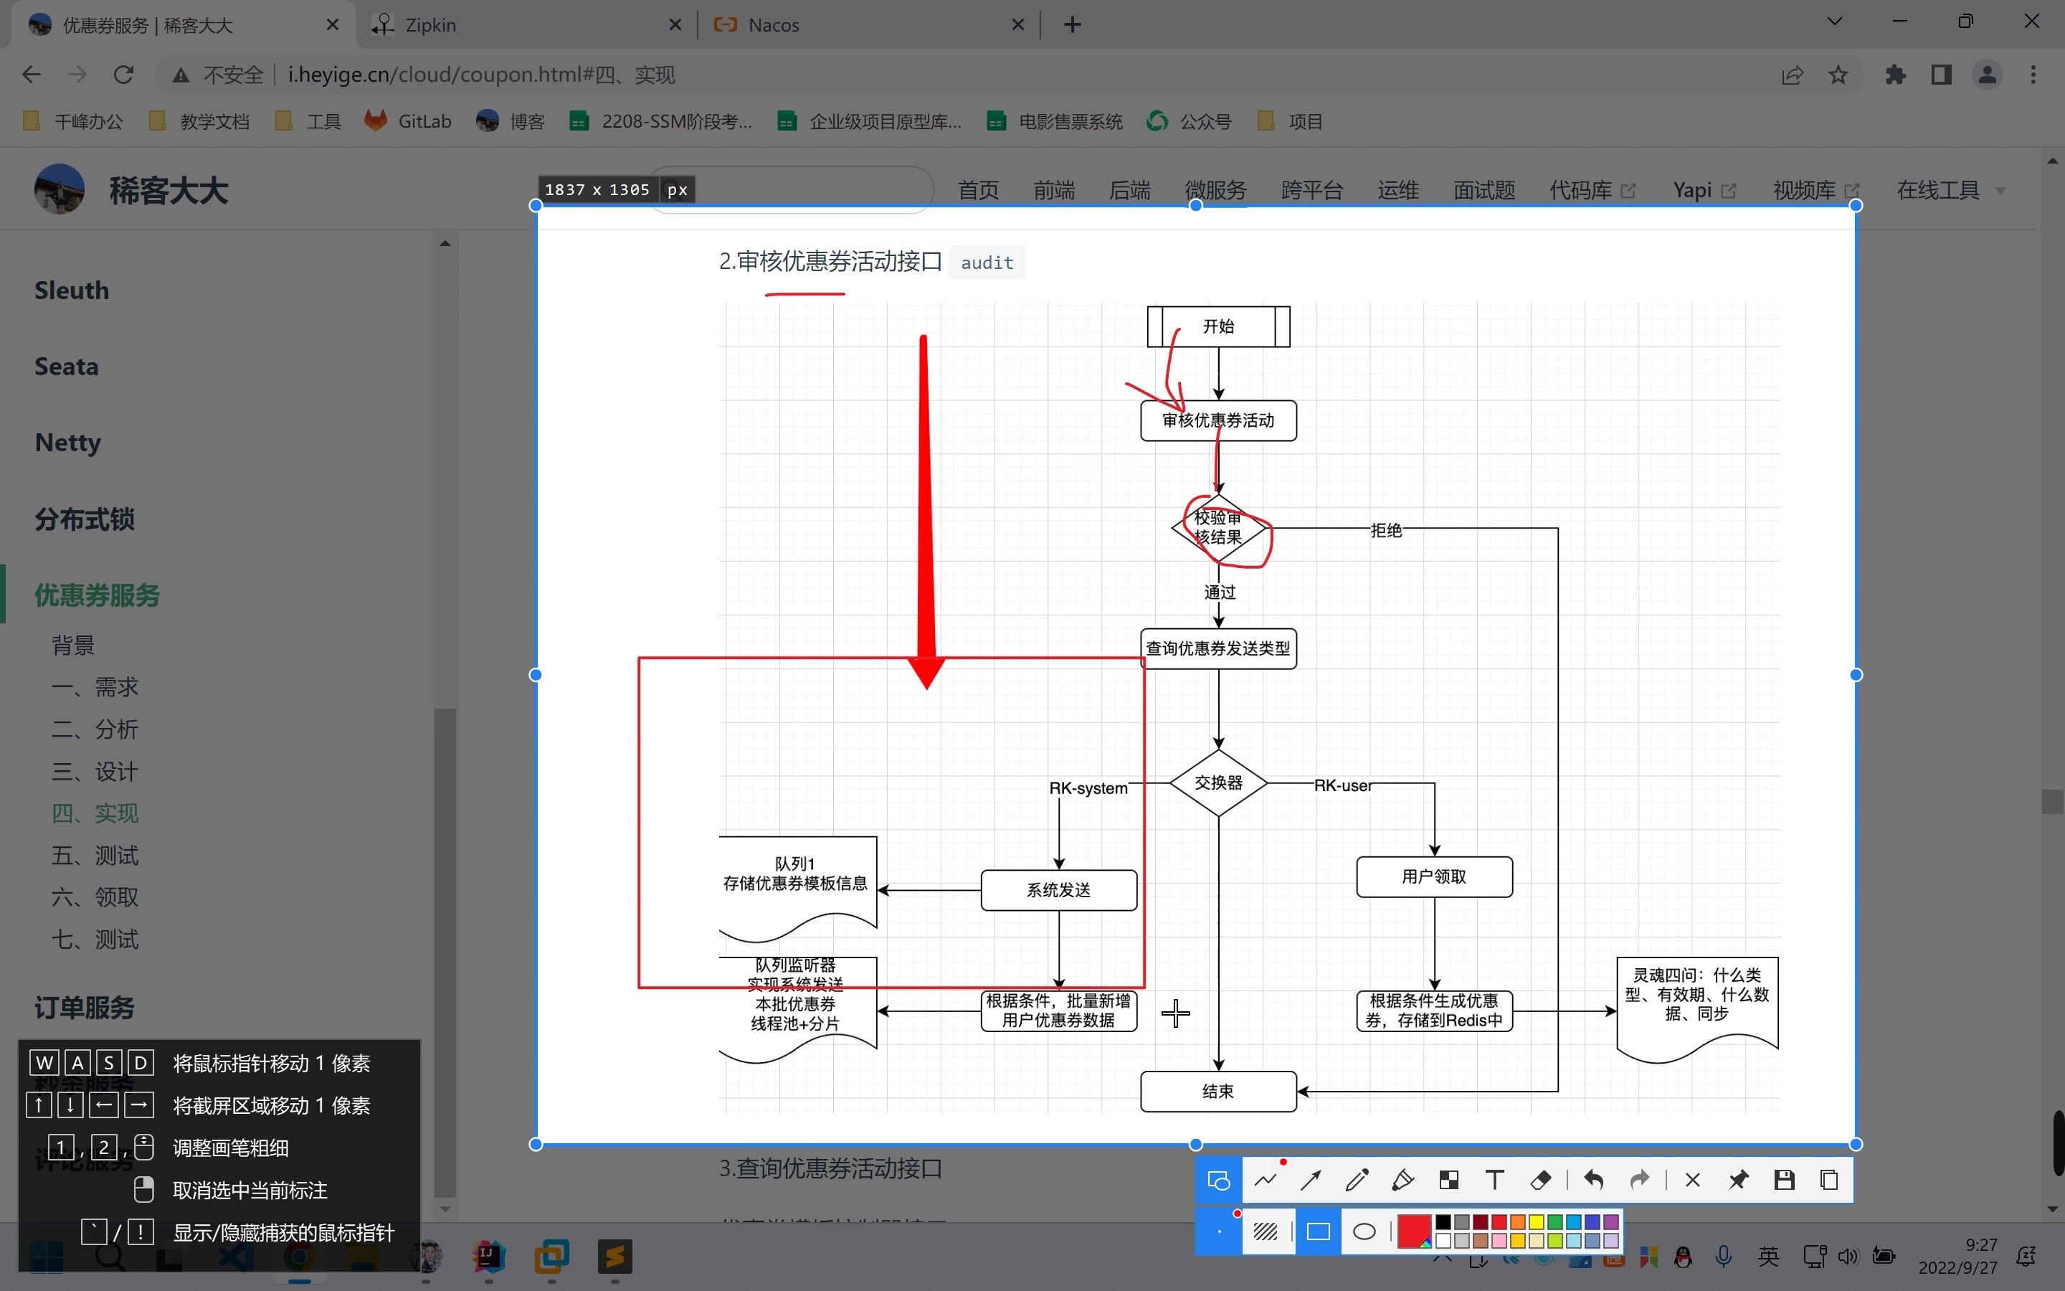Open the 电影售票系统 bookmark
2065x1291 pixels.
[1055, 121]
